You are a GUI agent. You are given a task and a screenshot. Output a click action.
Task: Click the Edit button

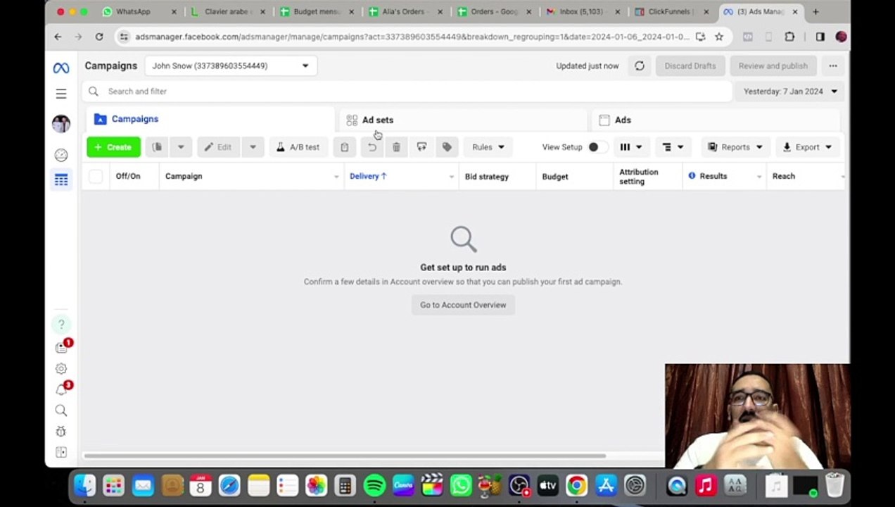(x=219, y=147)
